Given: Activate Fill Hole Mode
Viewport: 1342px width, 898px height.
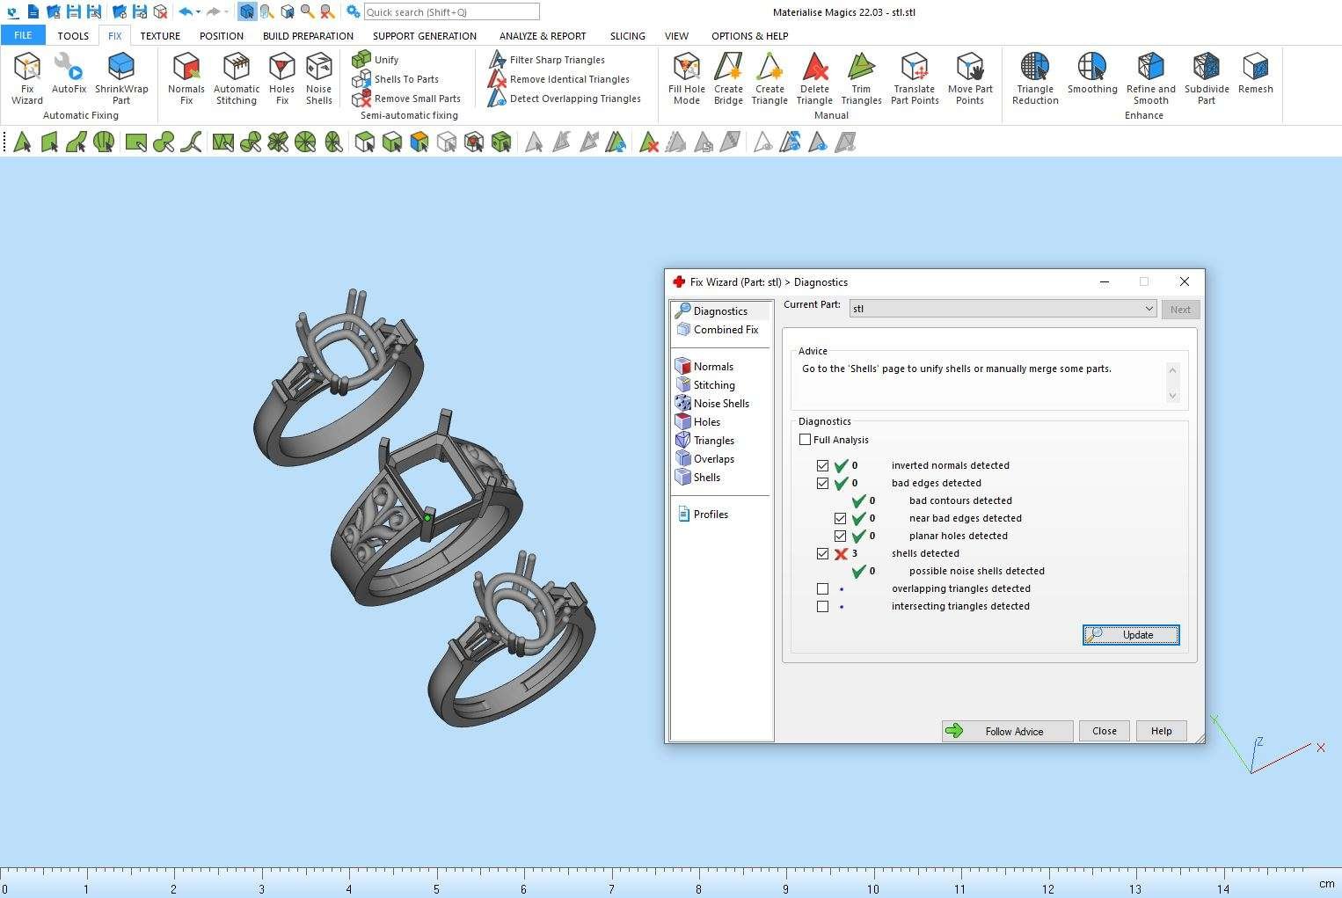Looking at the screenshot, I should coord(686,77).
